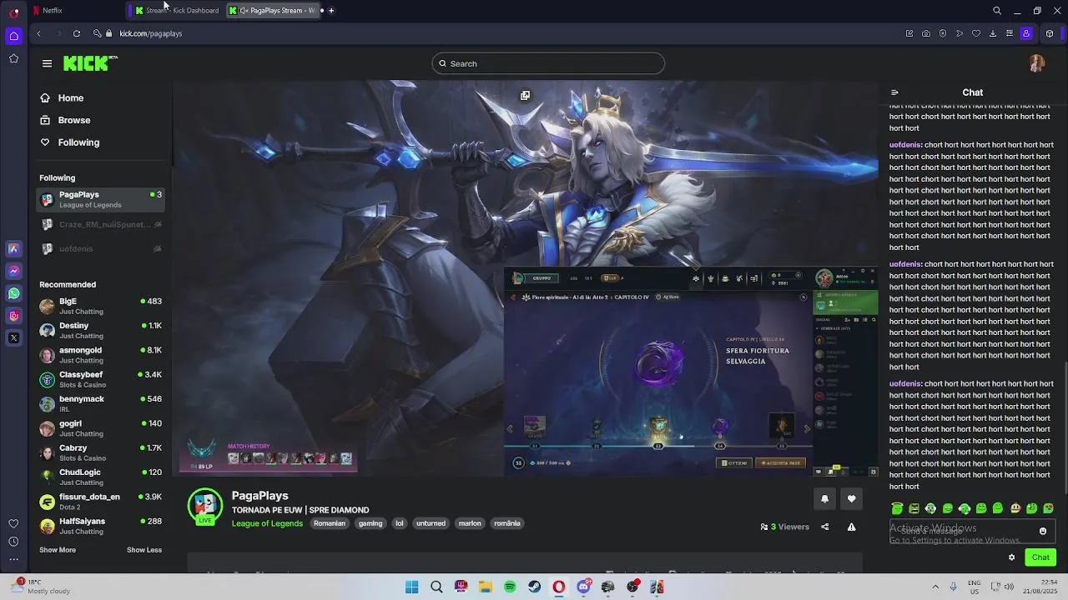
Task: Open X Twitter in Opera sidebar
Action: tap(13, 337)
